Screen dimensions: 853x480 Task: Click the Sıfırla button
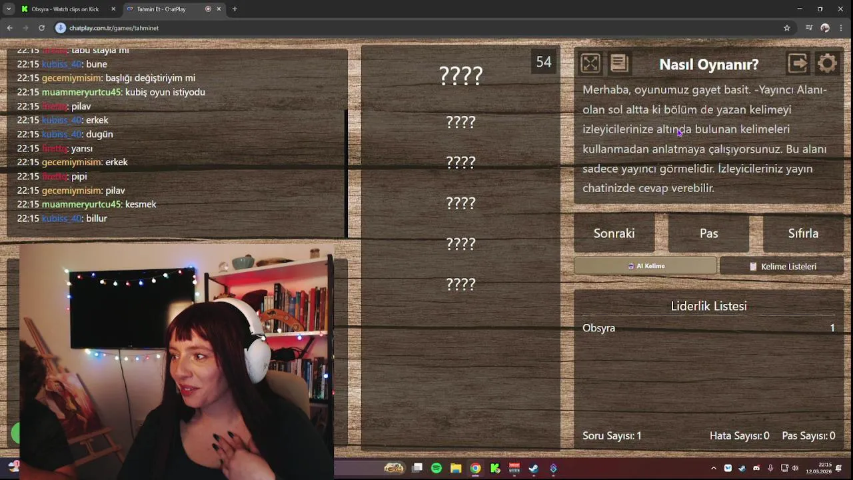click(x=803, y=233)
